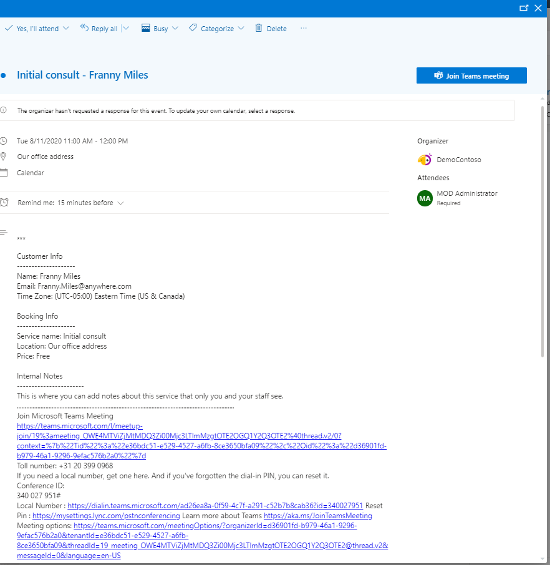The image size is (550, 565).
Task: Click the 'Price: Free' line
Action: coord(33,356)
